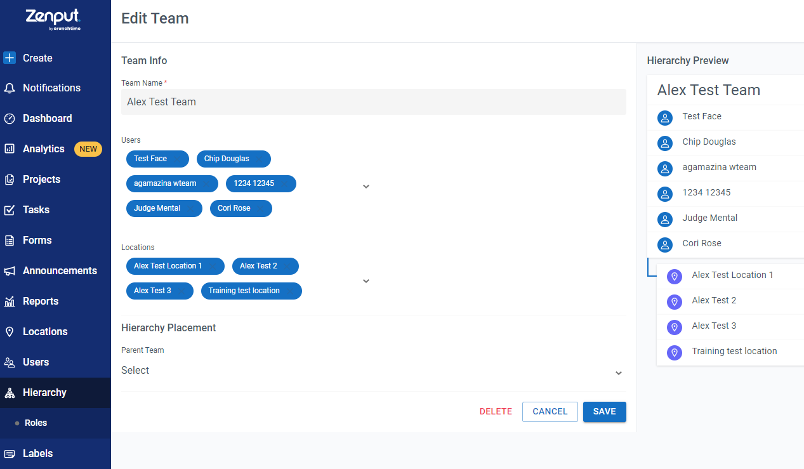Click the Alex Test Location 1 chip

(175, 266)
